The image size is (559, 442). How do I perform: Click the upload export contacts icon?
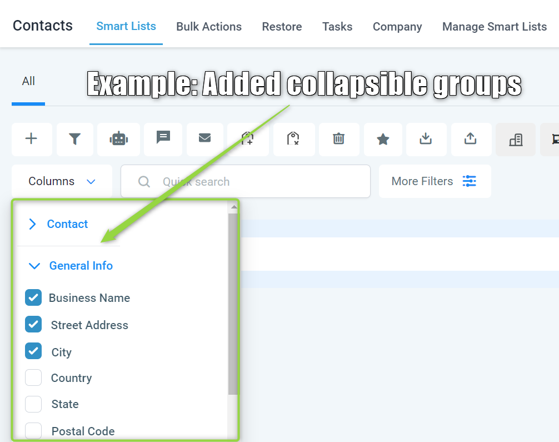coord(471,139)
